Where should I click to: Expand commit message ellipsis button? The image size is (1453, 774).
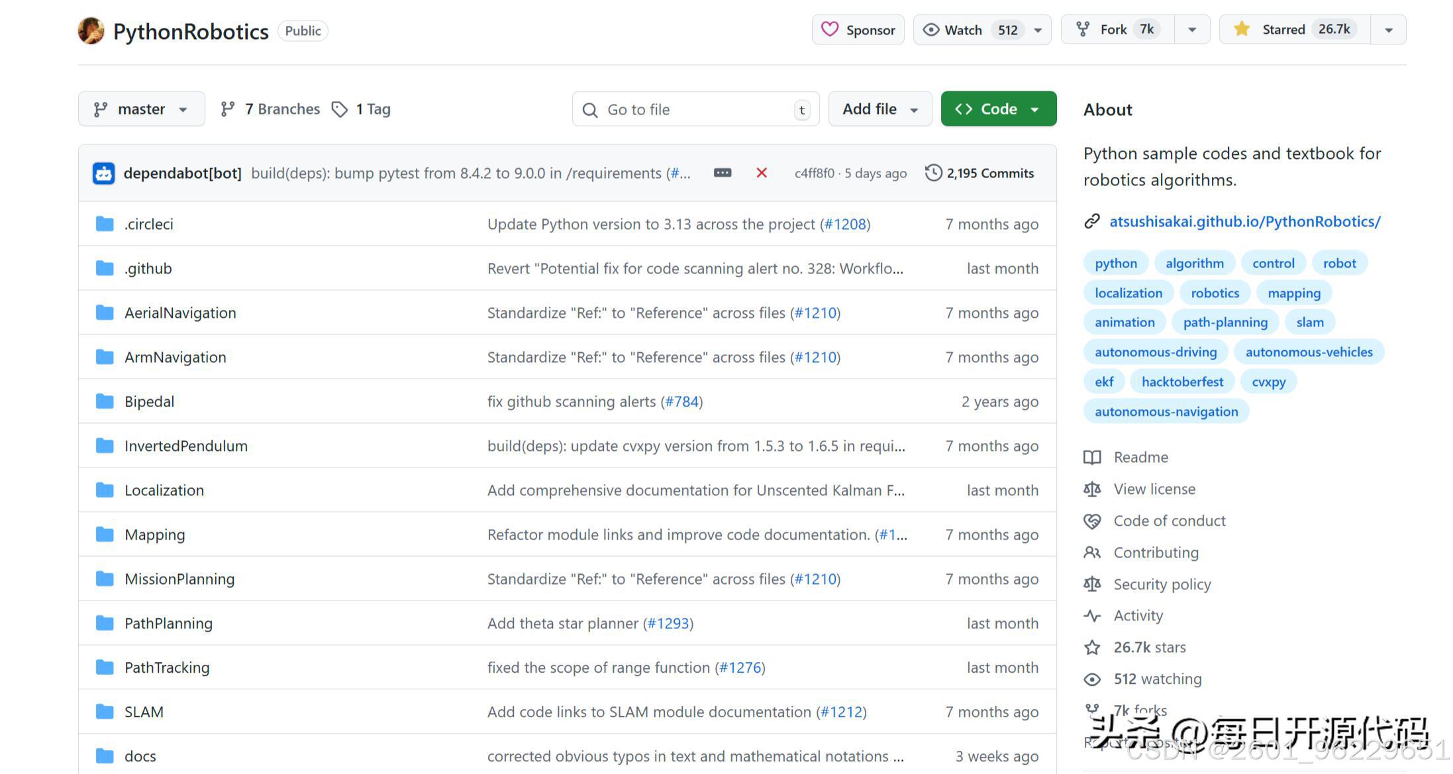723,173
